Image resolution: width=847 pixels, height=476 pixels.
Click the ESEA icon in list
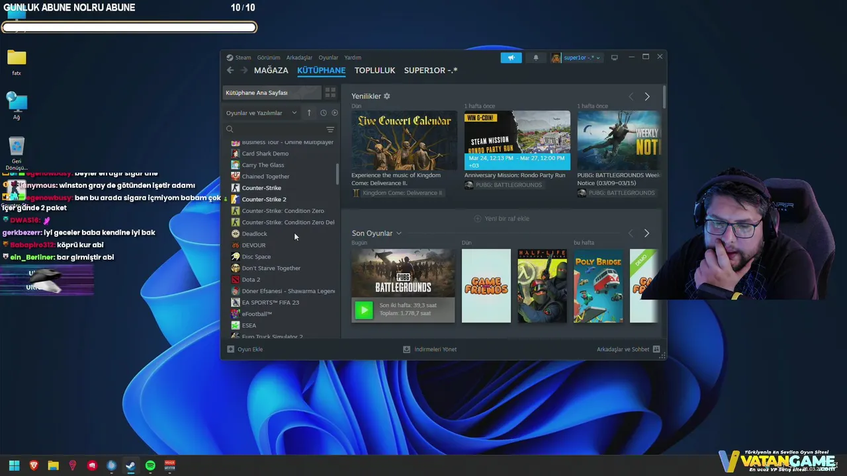click(x=235, y=325)
